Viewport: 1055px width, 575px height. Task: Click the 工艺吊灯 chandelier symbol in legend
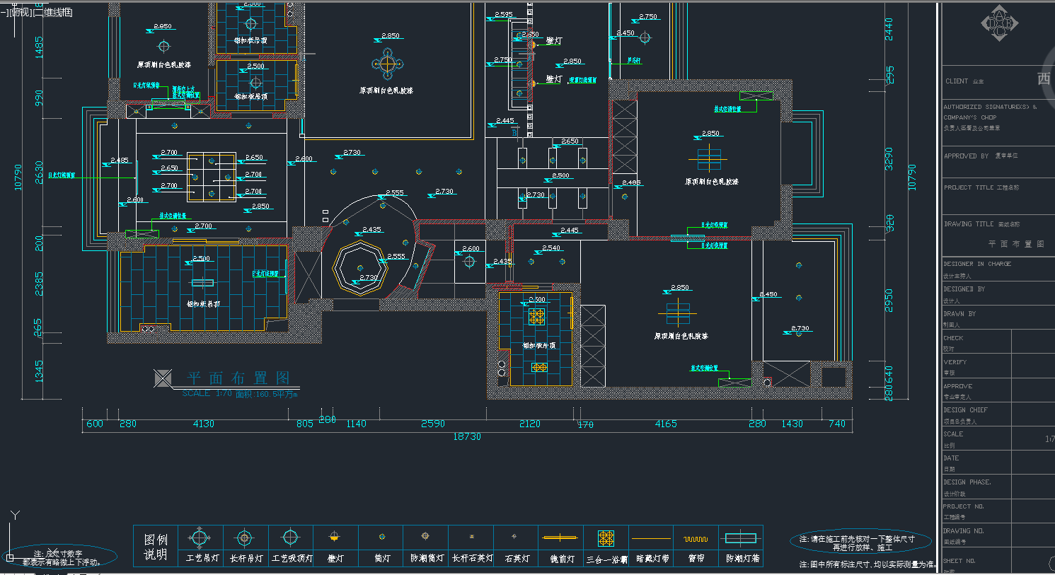coord(200,538)
